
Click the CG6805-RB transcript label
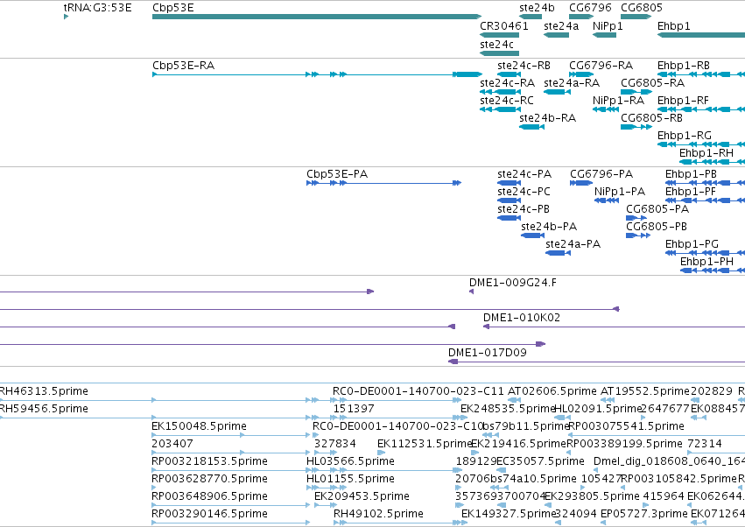651,118
